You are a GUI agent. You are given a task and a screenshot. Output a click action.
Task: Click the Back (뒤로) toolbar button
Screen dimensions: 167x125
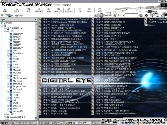coord(5,10)
